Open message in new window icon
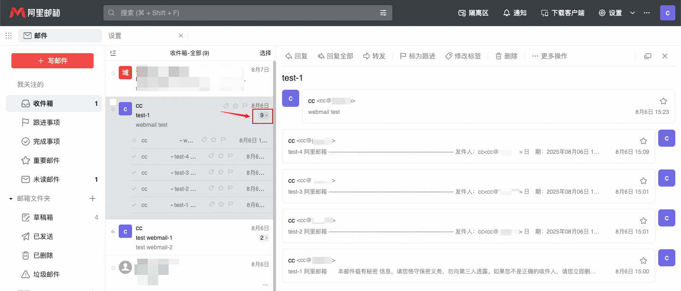 [648, 56]
